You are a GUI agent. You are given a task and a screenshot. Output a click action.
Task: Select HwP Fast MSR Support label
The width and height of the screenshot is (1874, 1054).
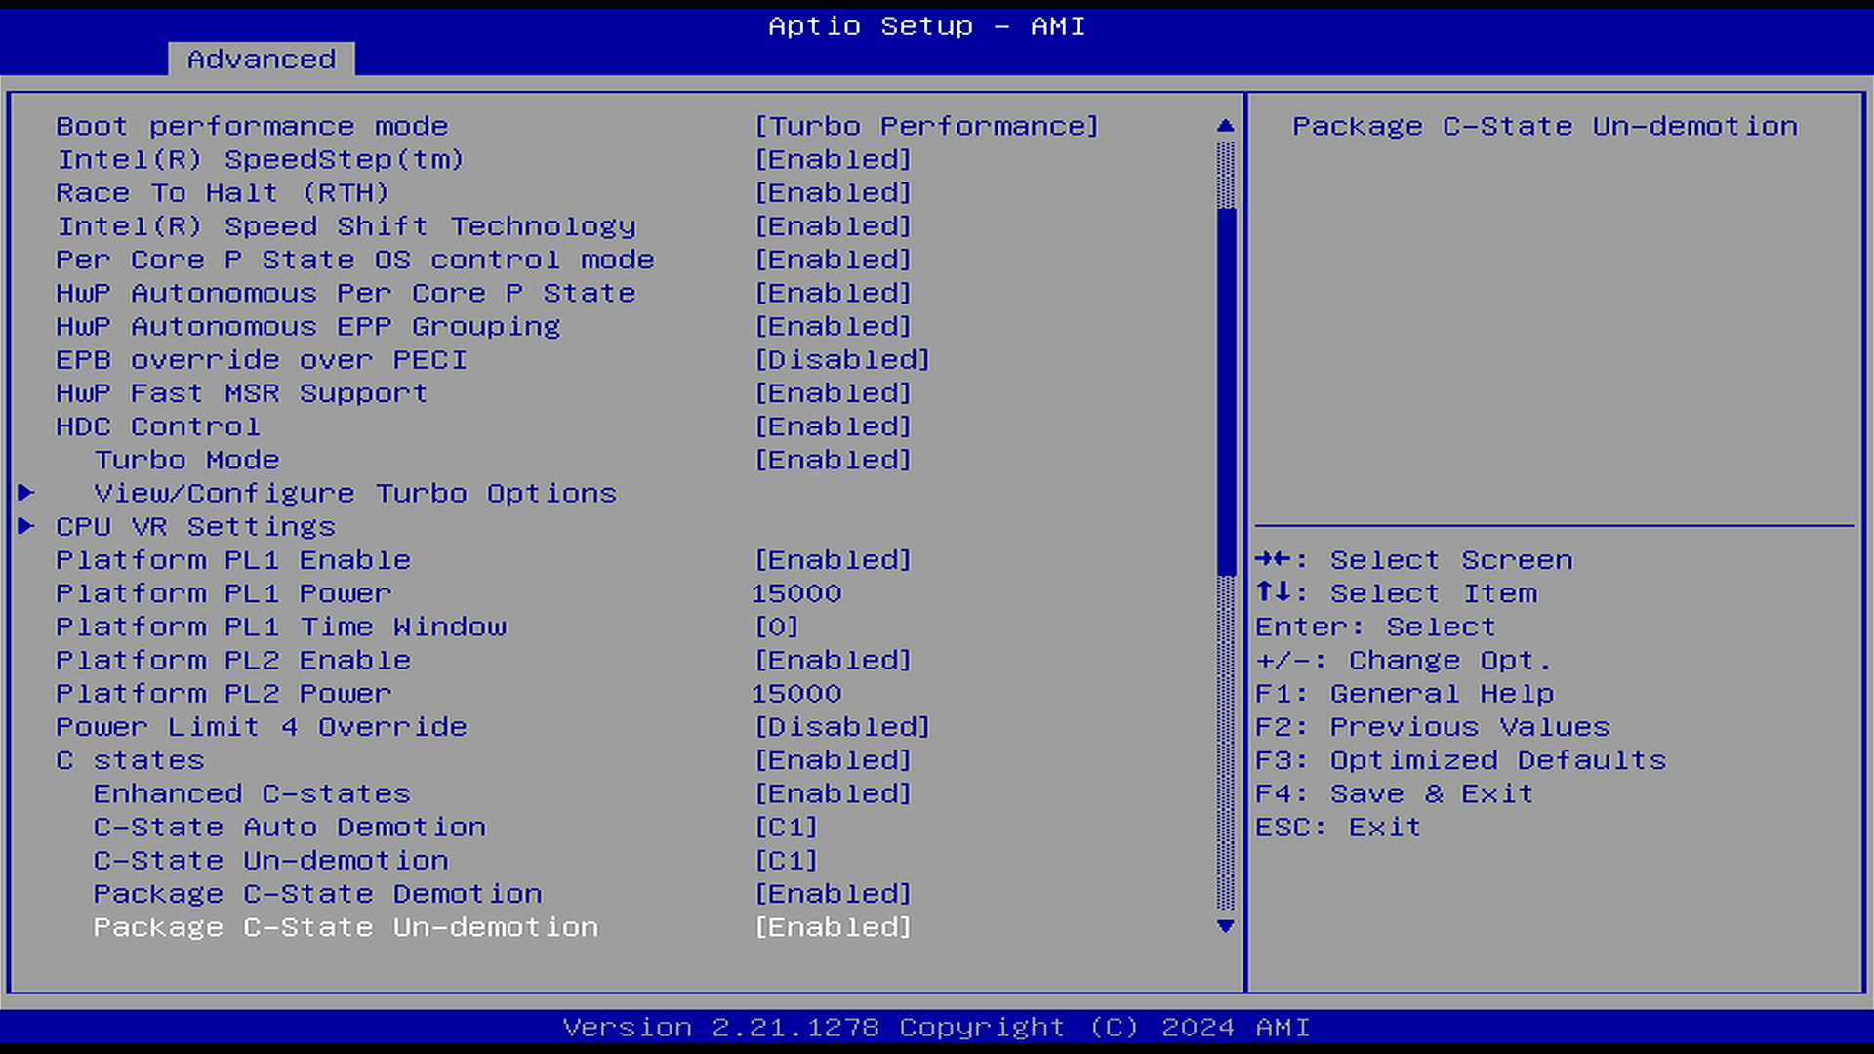tap(242, 393)
